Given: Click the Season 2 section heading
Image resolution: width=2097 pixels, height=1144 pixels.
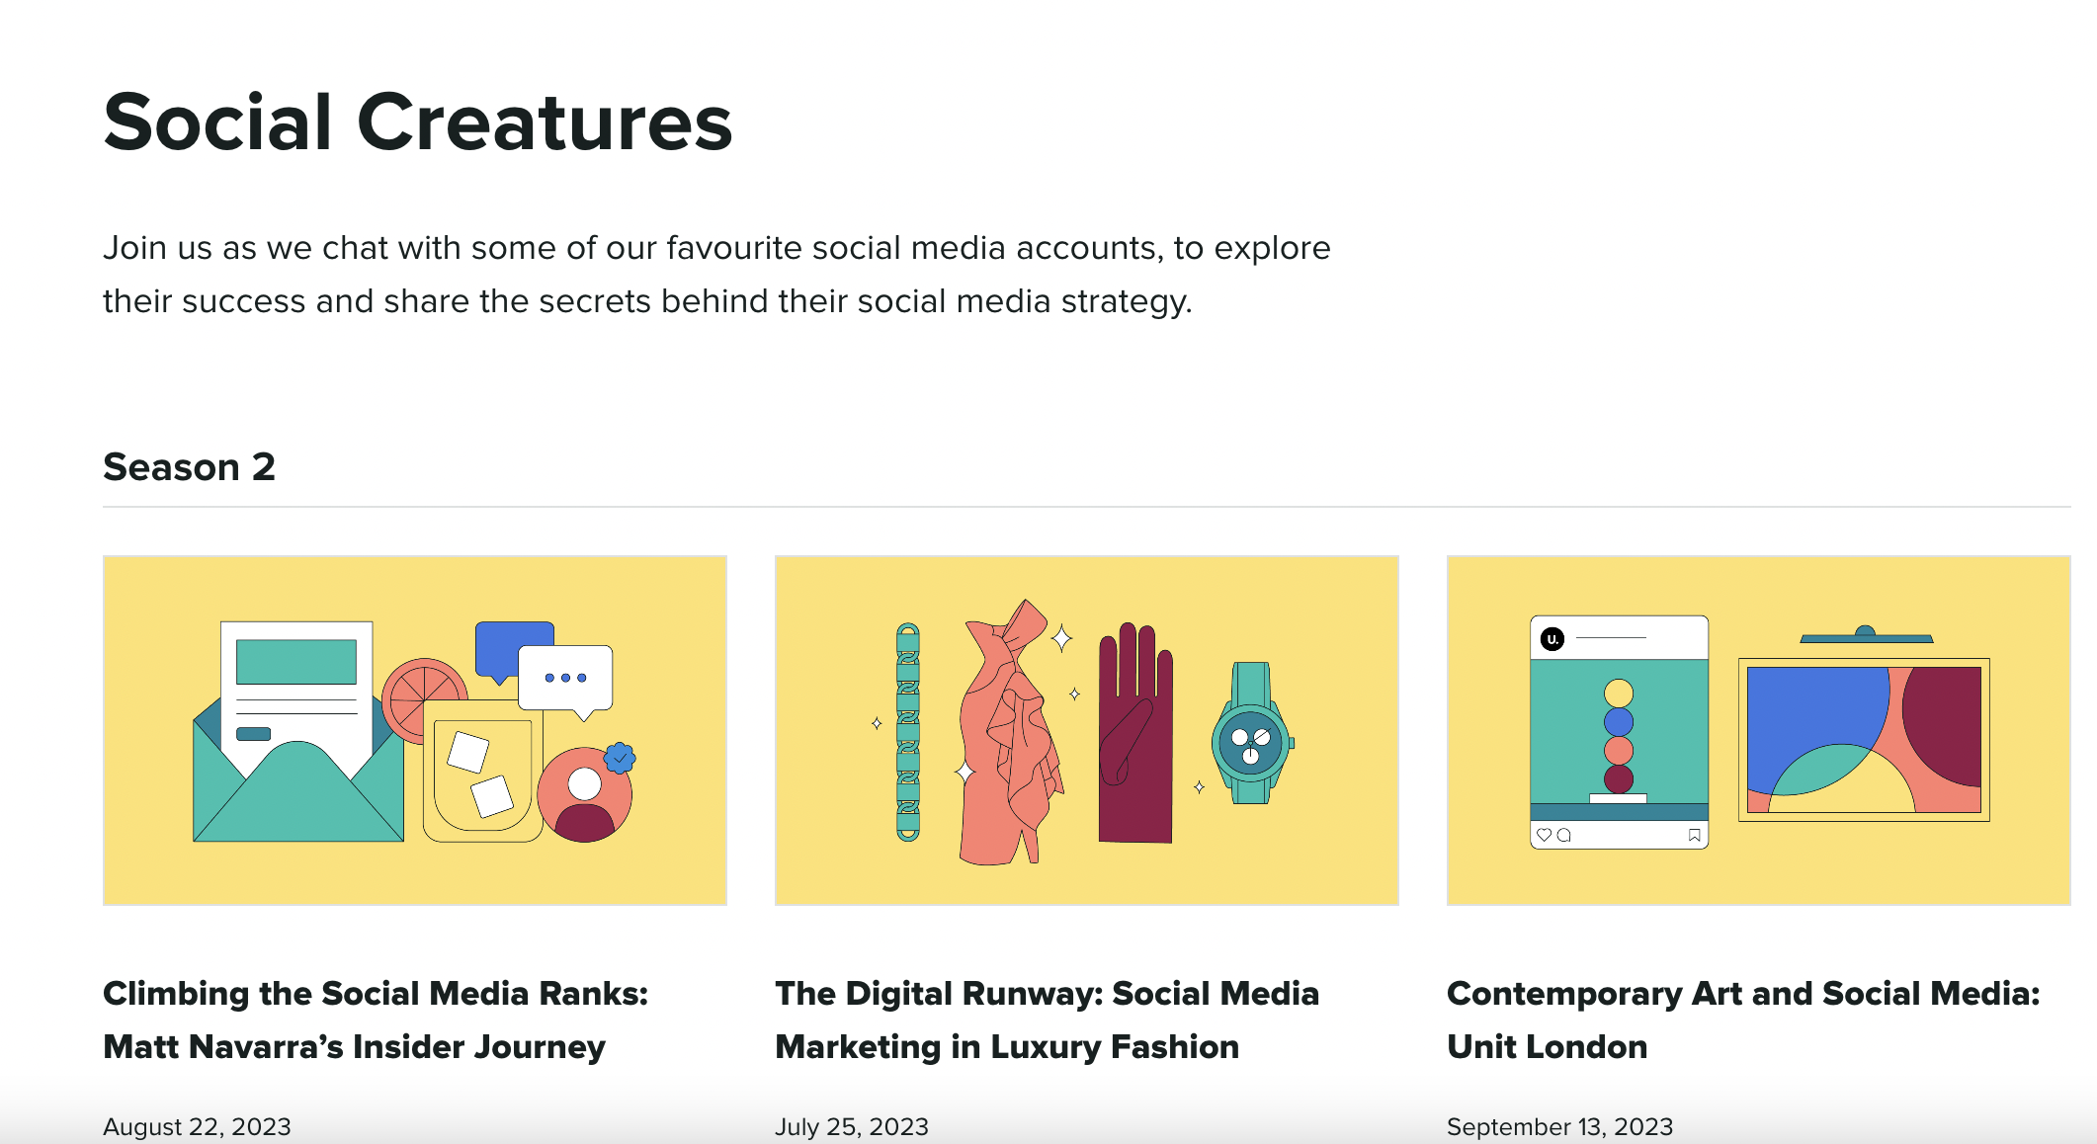Looking at the screenshot, I should pyautogui.click(x=189, y=466).
